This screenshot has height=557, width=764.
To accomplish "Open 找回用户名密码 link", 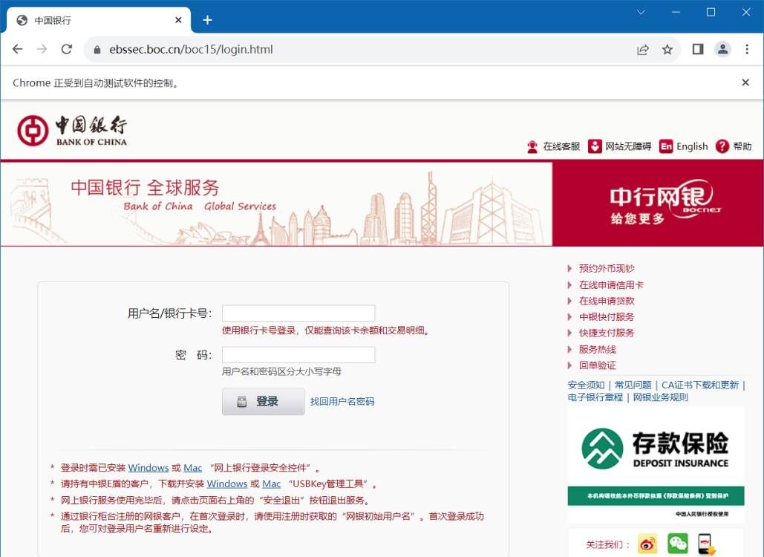I will click(x=342, y=402).
